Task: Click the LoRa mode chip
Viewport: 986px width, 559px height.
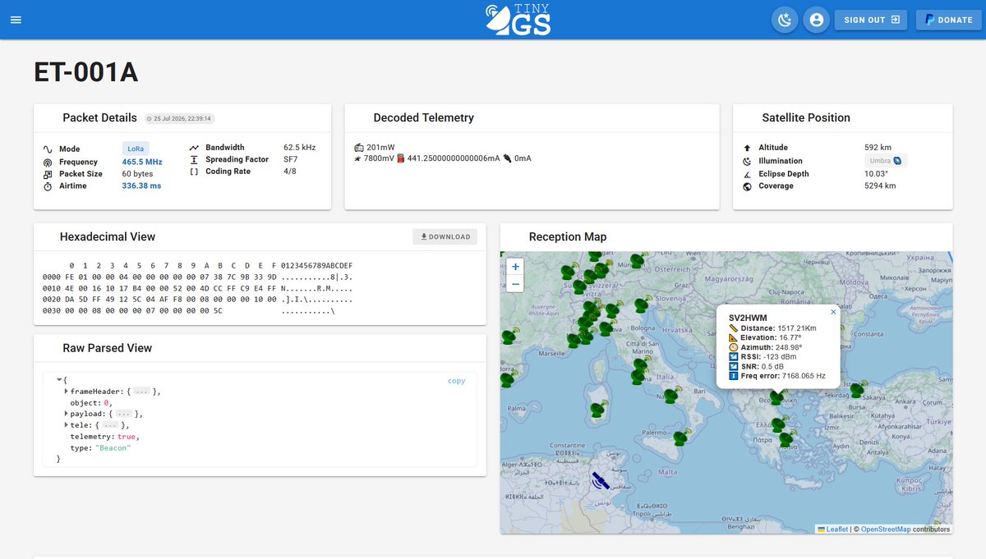Action: point(136,149)
